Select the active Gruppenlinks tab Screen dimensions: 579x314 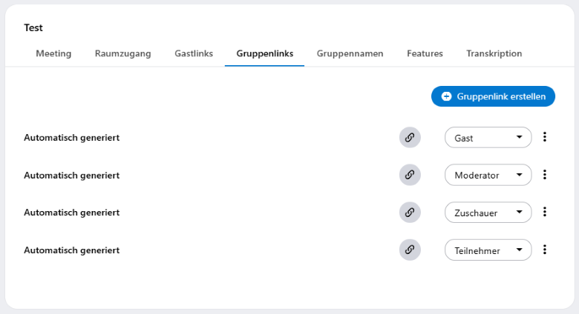tap(264, 53)
